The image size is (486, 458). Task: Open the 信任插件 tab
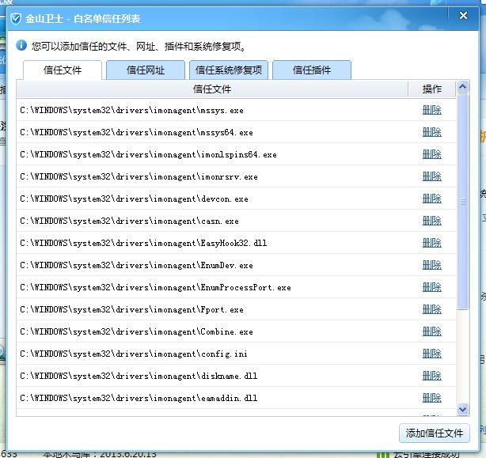click(312, 70)
